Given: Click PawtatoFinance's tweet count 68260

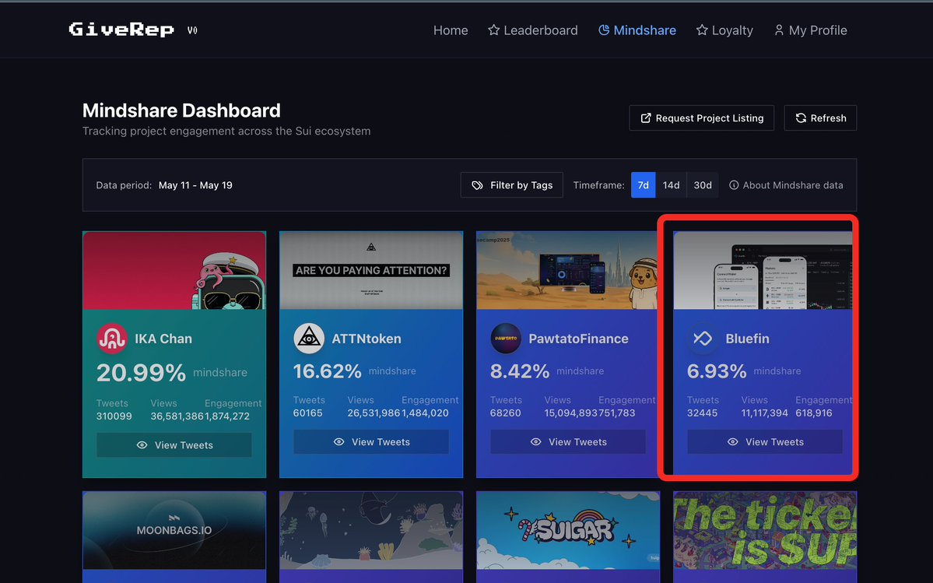Looking at the screenshot, I should [505, 413].
